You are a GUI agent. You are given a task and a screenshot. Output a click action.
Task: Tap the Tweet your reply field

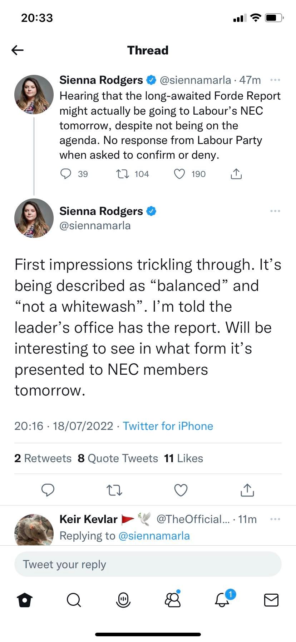(148, 564)
